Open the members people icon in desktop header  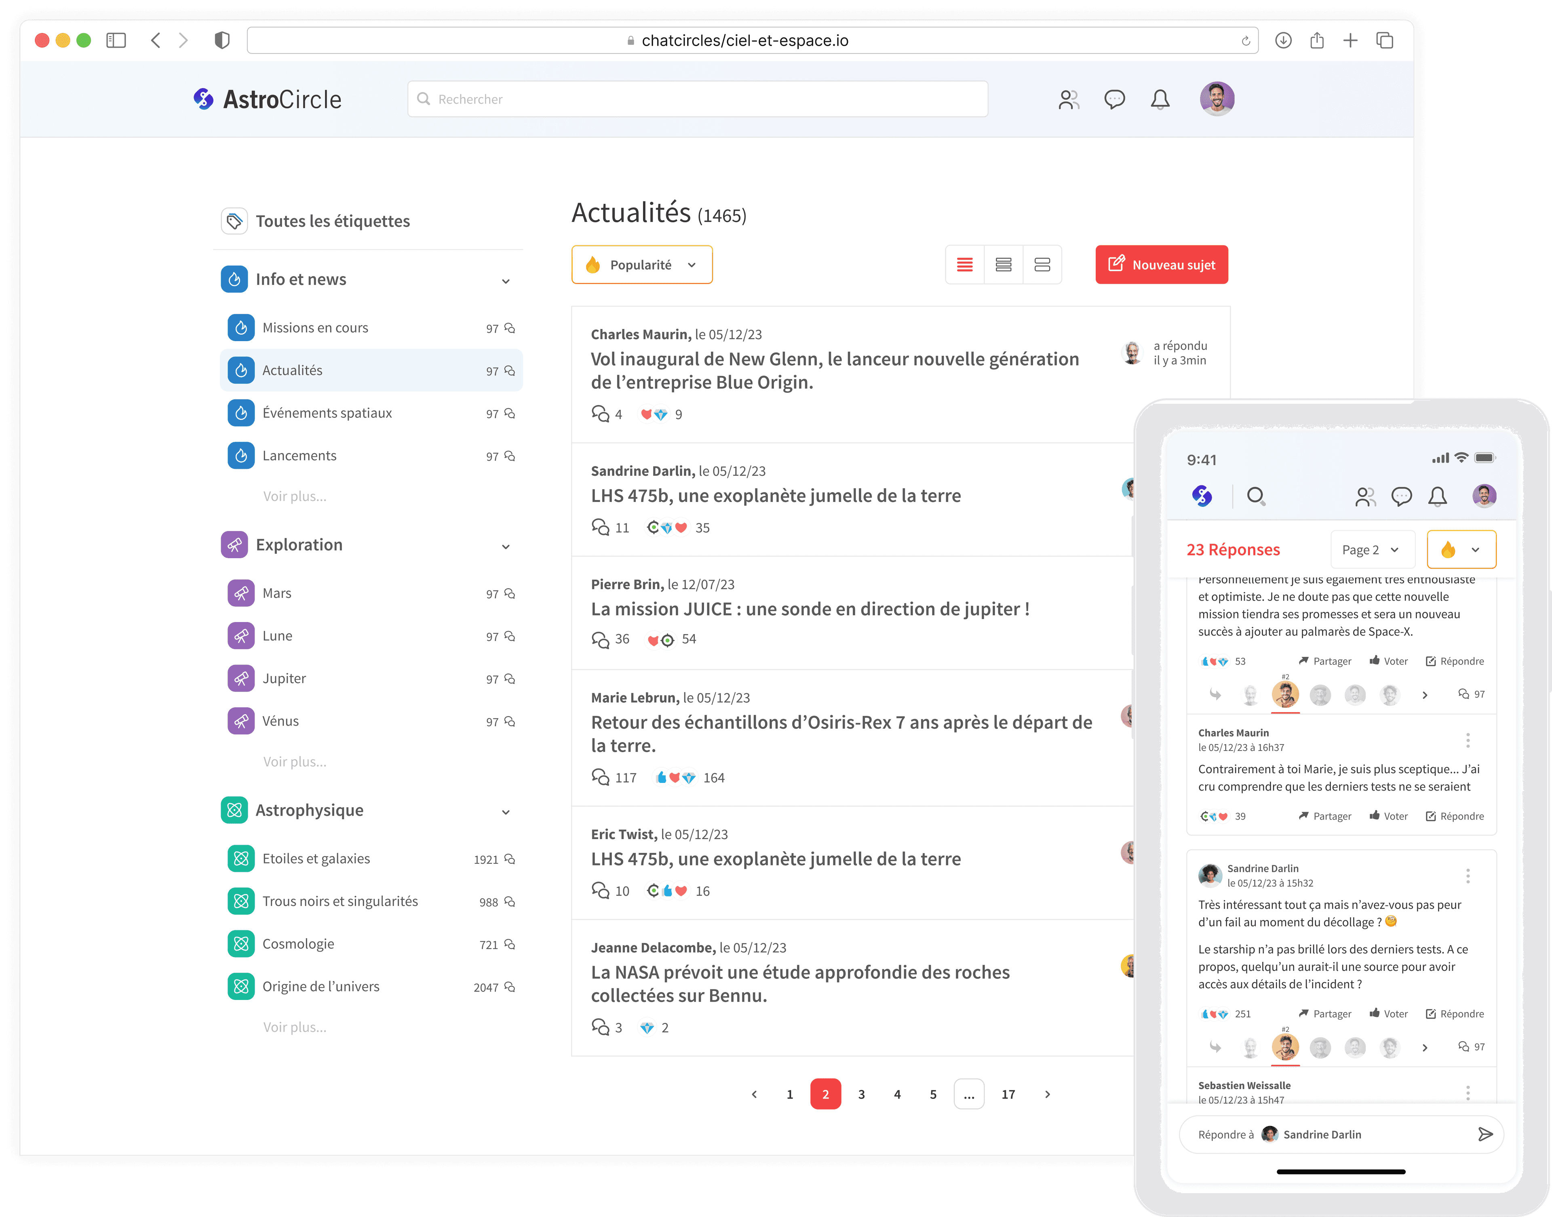(1068, 99)
